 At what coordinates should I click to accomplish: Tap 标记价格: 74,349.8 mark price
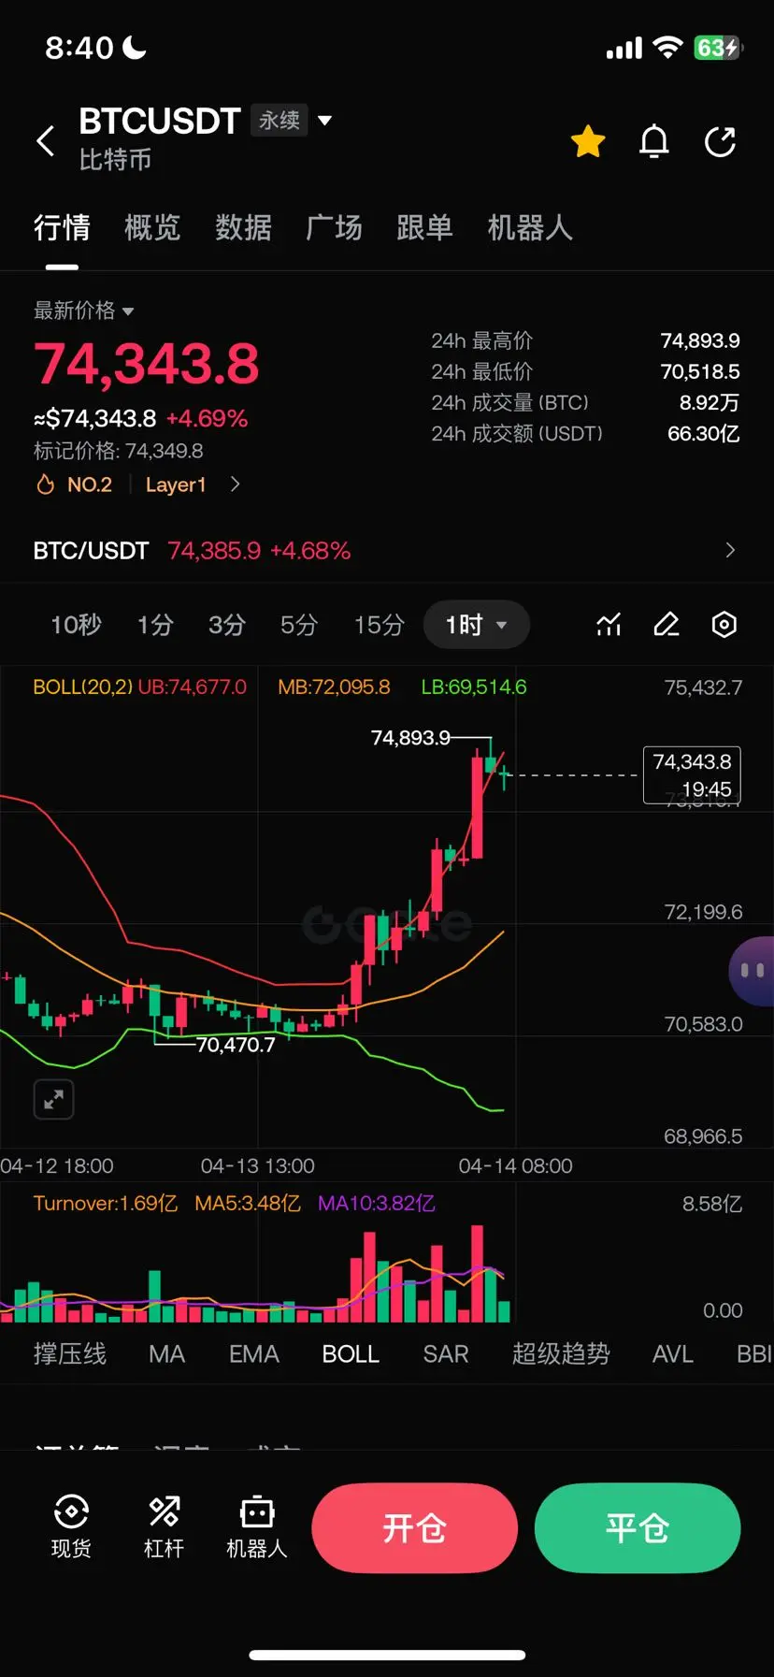click(x=119, y=451)
